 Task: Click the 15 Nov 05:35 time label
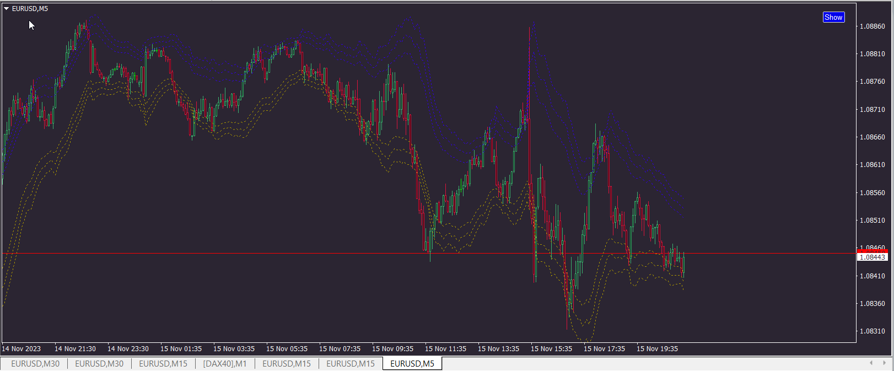[287, 349]
